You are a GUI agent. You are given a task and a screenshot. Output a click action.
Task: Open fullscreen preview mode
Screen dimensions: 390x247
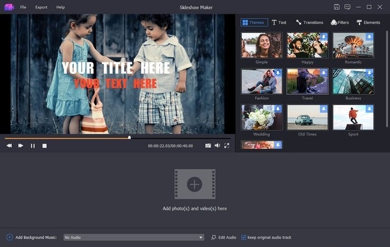click(227, 146)
